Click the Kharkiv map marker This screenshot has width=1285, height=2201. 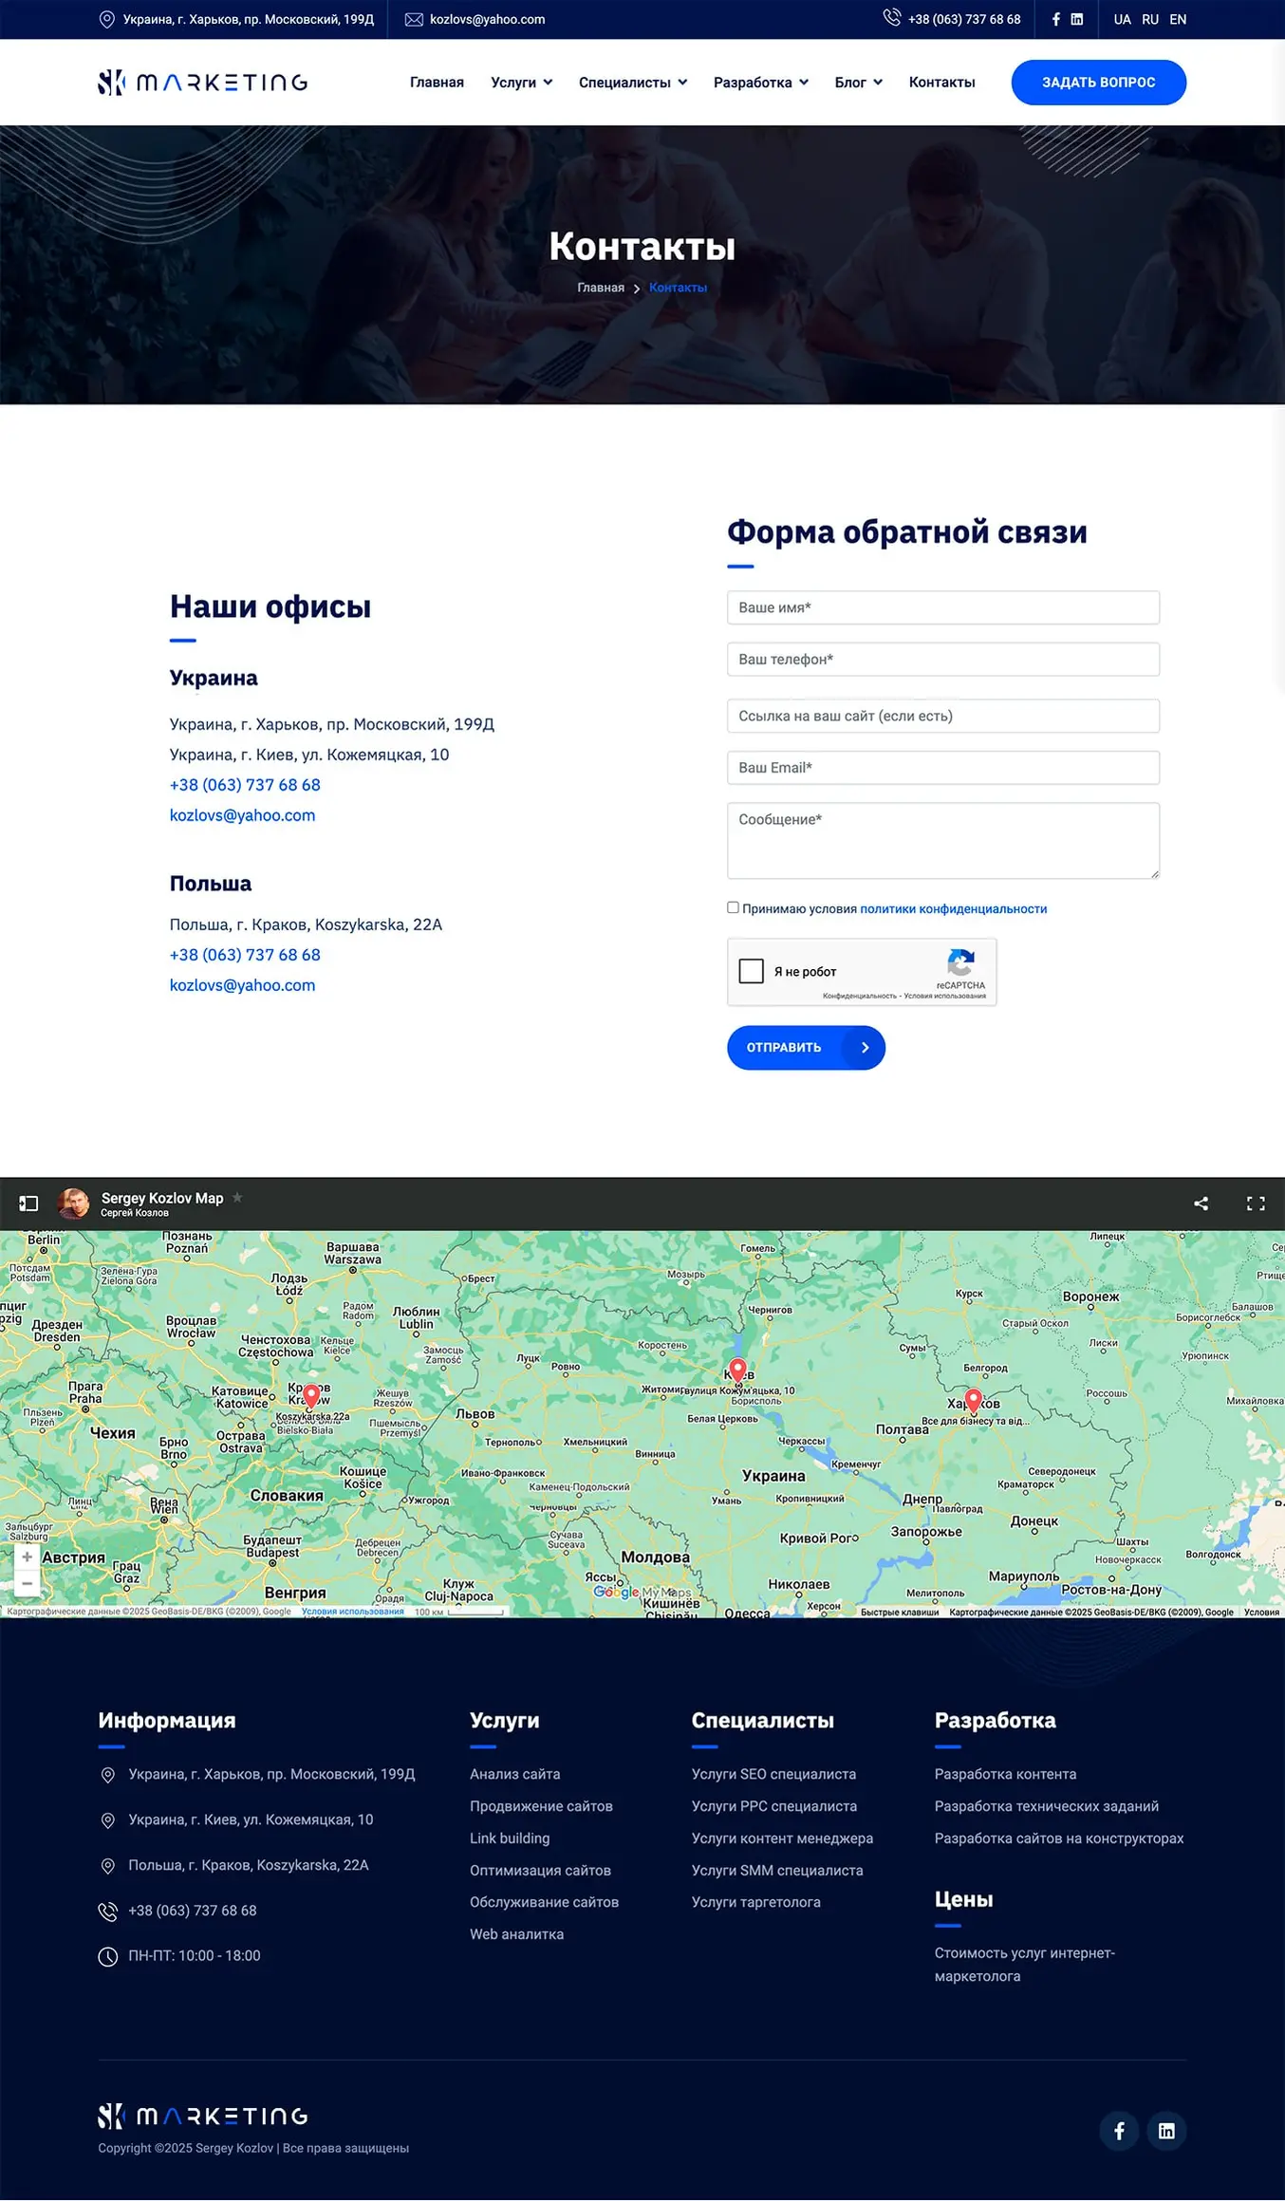[x=973, y=1401]
